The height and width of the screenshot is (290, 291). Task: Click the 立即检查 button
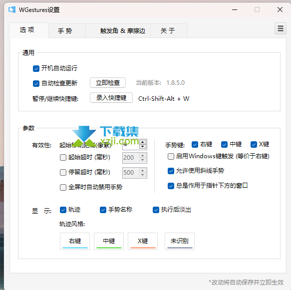click(108, 82)
